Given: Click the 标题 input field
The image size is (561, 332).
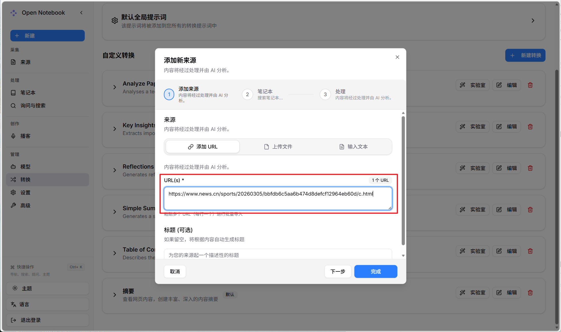Looking at the screenshot, I should pyautogui.click(x=278, y=255).
